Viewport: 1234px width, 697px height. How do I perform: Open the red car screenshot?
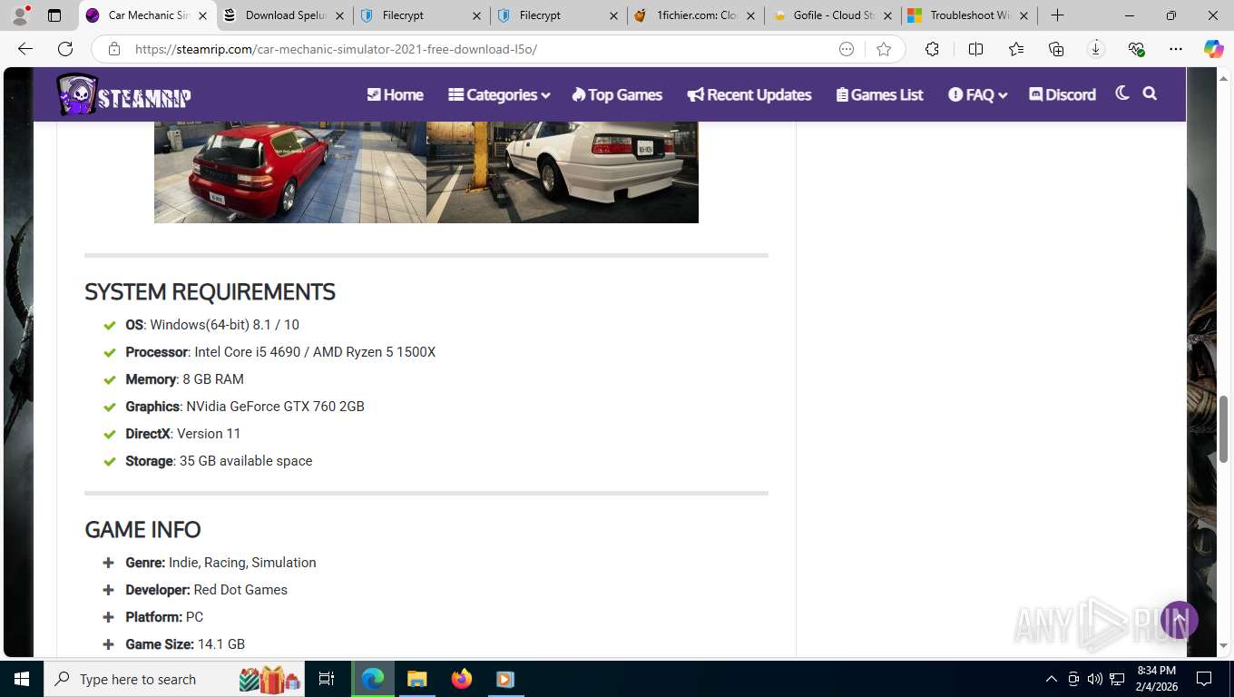pyautogui.click(x=290, y=172)
